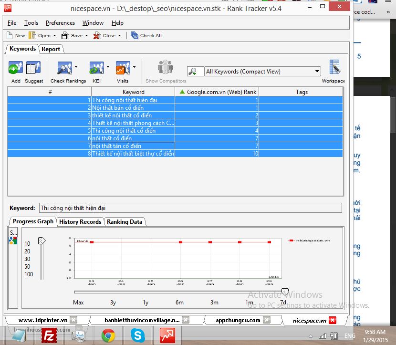396x345 pixels.
Task: Select row 'Thiết kế nội thất biệt thự cổ điển'
Action: [175, 153]
